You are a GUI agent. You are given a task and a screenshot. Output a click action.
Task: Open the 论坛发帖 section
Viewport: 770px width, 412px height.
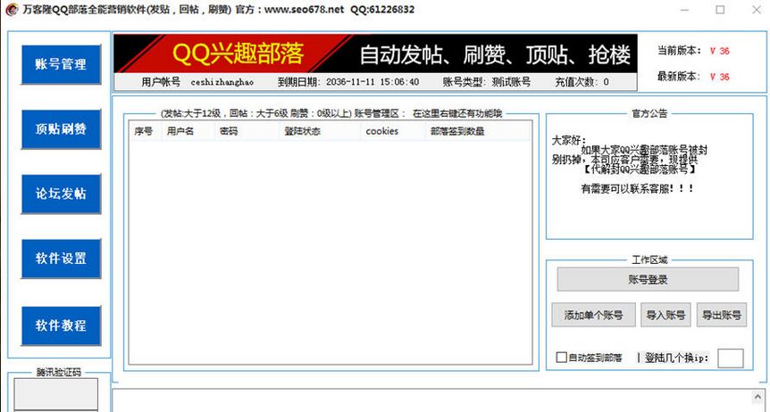(x=61, y=194)
